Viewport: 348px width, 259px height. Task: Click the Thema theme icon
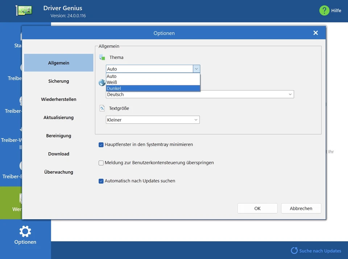pyautogui.click(x=102, y=57)
